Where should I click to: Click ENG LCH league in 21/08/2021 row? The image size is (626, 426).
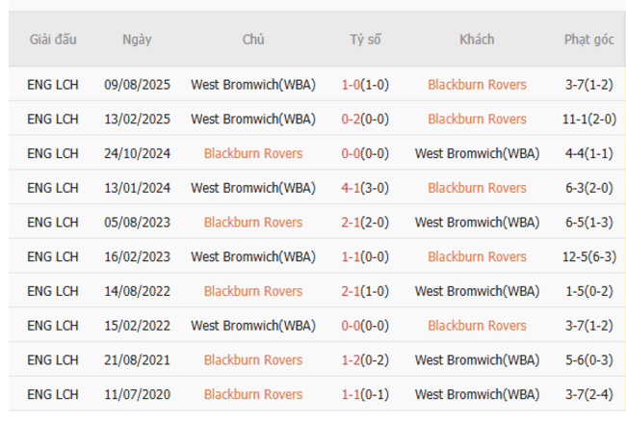53,359
